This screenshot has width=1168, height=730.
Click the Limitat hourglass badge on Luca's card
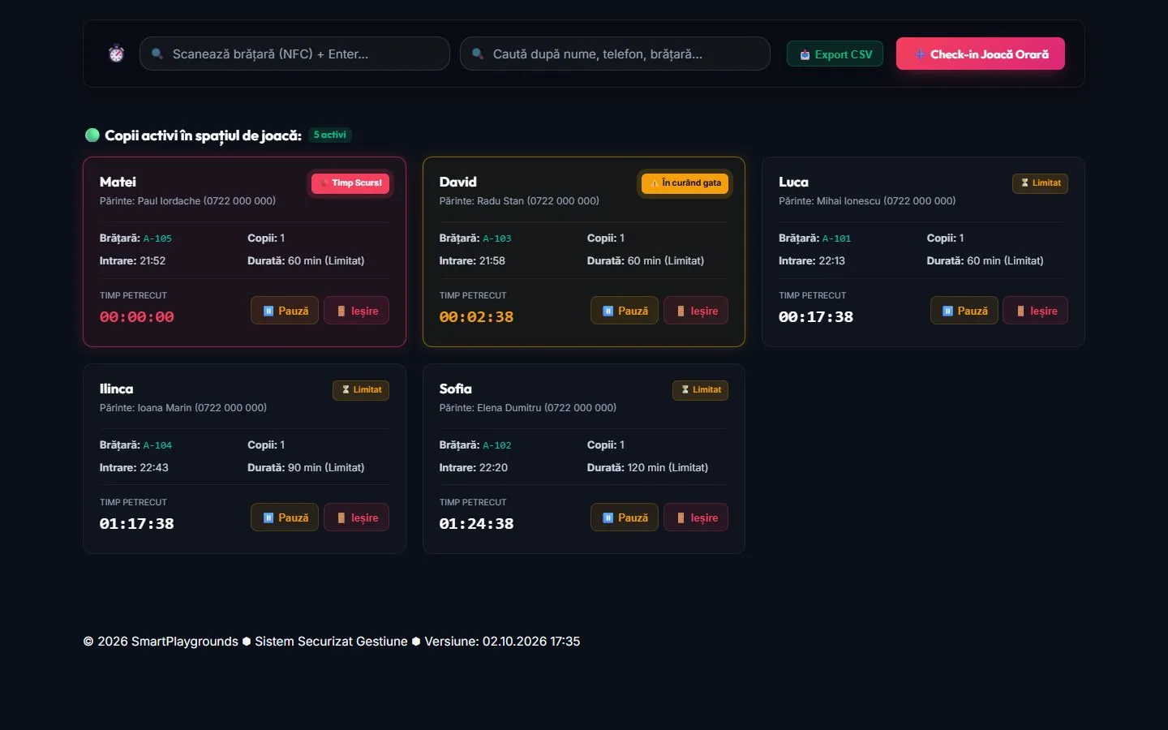pyautogui.click(x=1040, y=183)
